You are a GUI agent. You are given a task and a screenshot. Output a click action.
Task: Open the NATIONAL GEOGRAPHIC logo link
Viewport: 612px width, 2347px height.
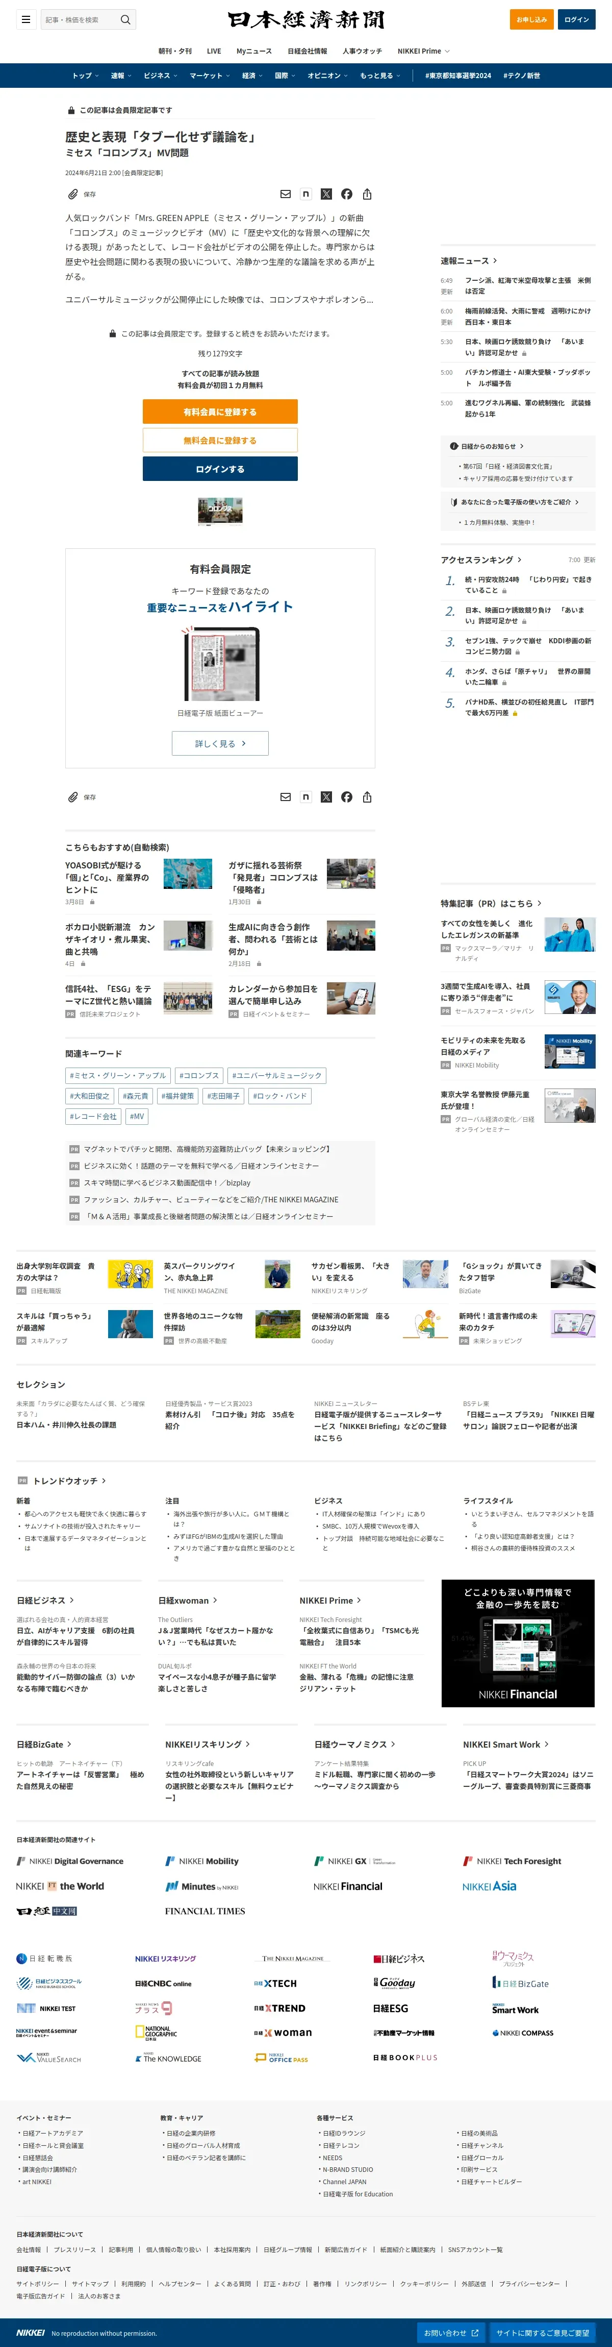156,2033
